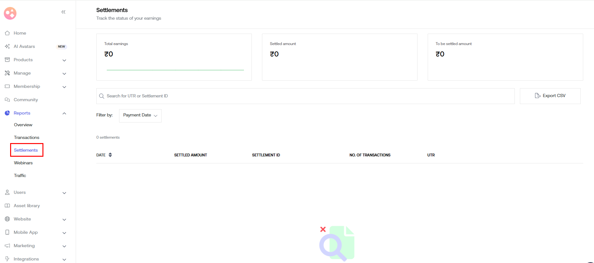Open the Transactions report page
This screenshot has width=594, height=263.
pyautogui.click(x=27, y=137)
